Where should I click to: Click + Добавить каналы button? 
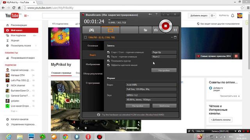(221, 120)
